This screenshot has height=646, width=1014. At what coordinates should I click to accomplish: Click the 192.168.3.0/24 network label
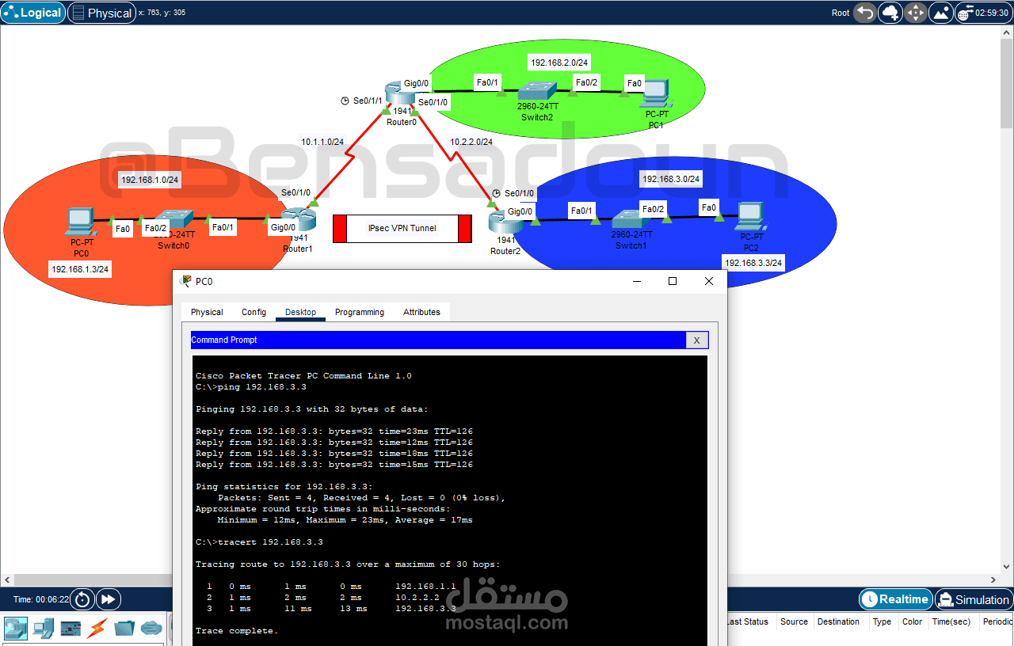click(671, 179)
